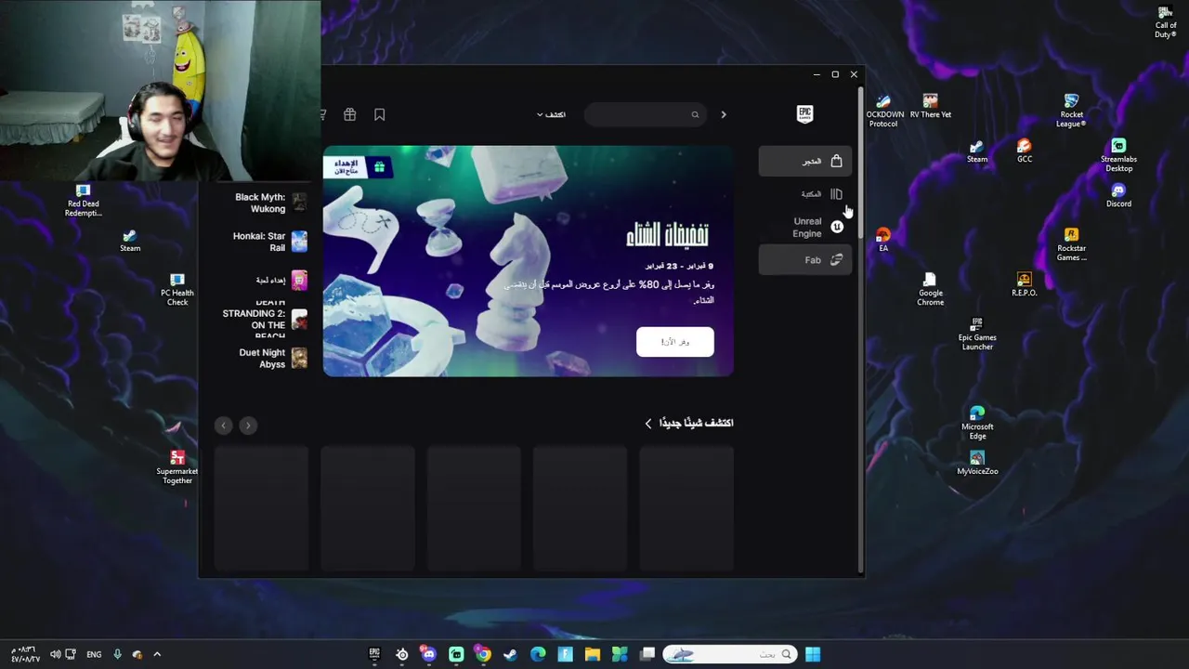
Task: Open the MyVoiceZoo desktop shortcut
Action: click(977, 463)
